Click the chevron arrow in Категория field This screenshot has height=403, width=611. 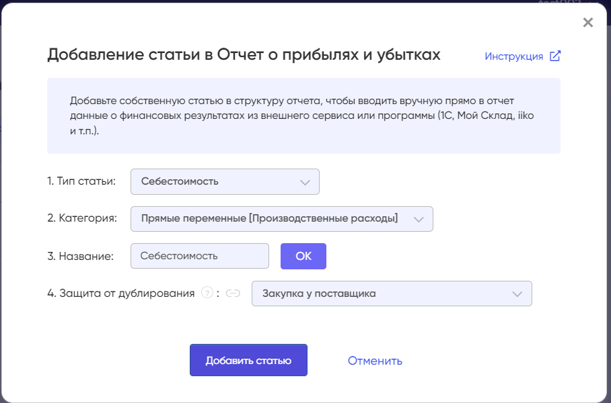coord(419,220)
